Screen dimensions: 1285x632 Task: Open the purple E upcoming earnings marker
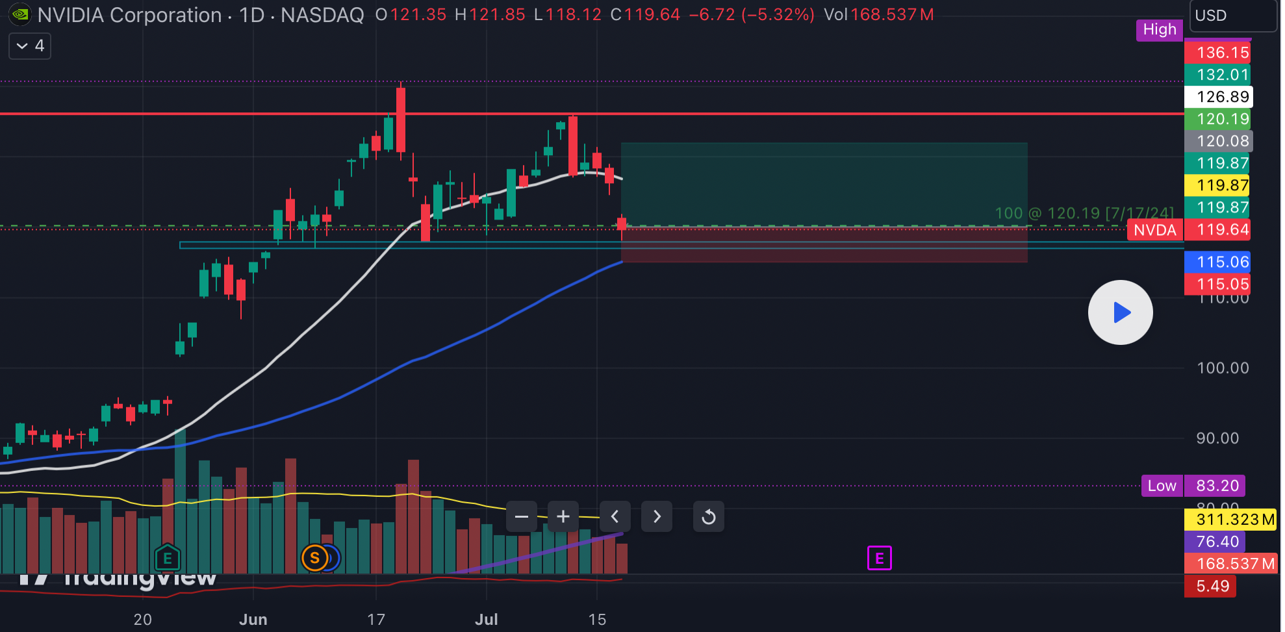880,558
